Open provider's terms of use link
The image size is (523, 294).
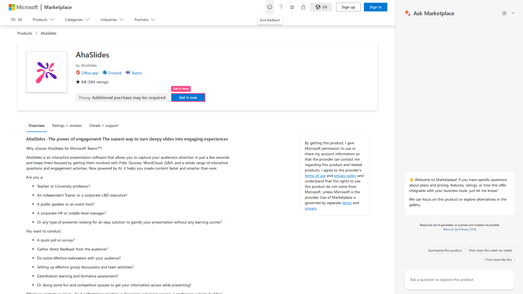(315, 176)
